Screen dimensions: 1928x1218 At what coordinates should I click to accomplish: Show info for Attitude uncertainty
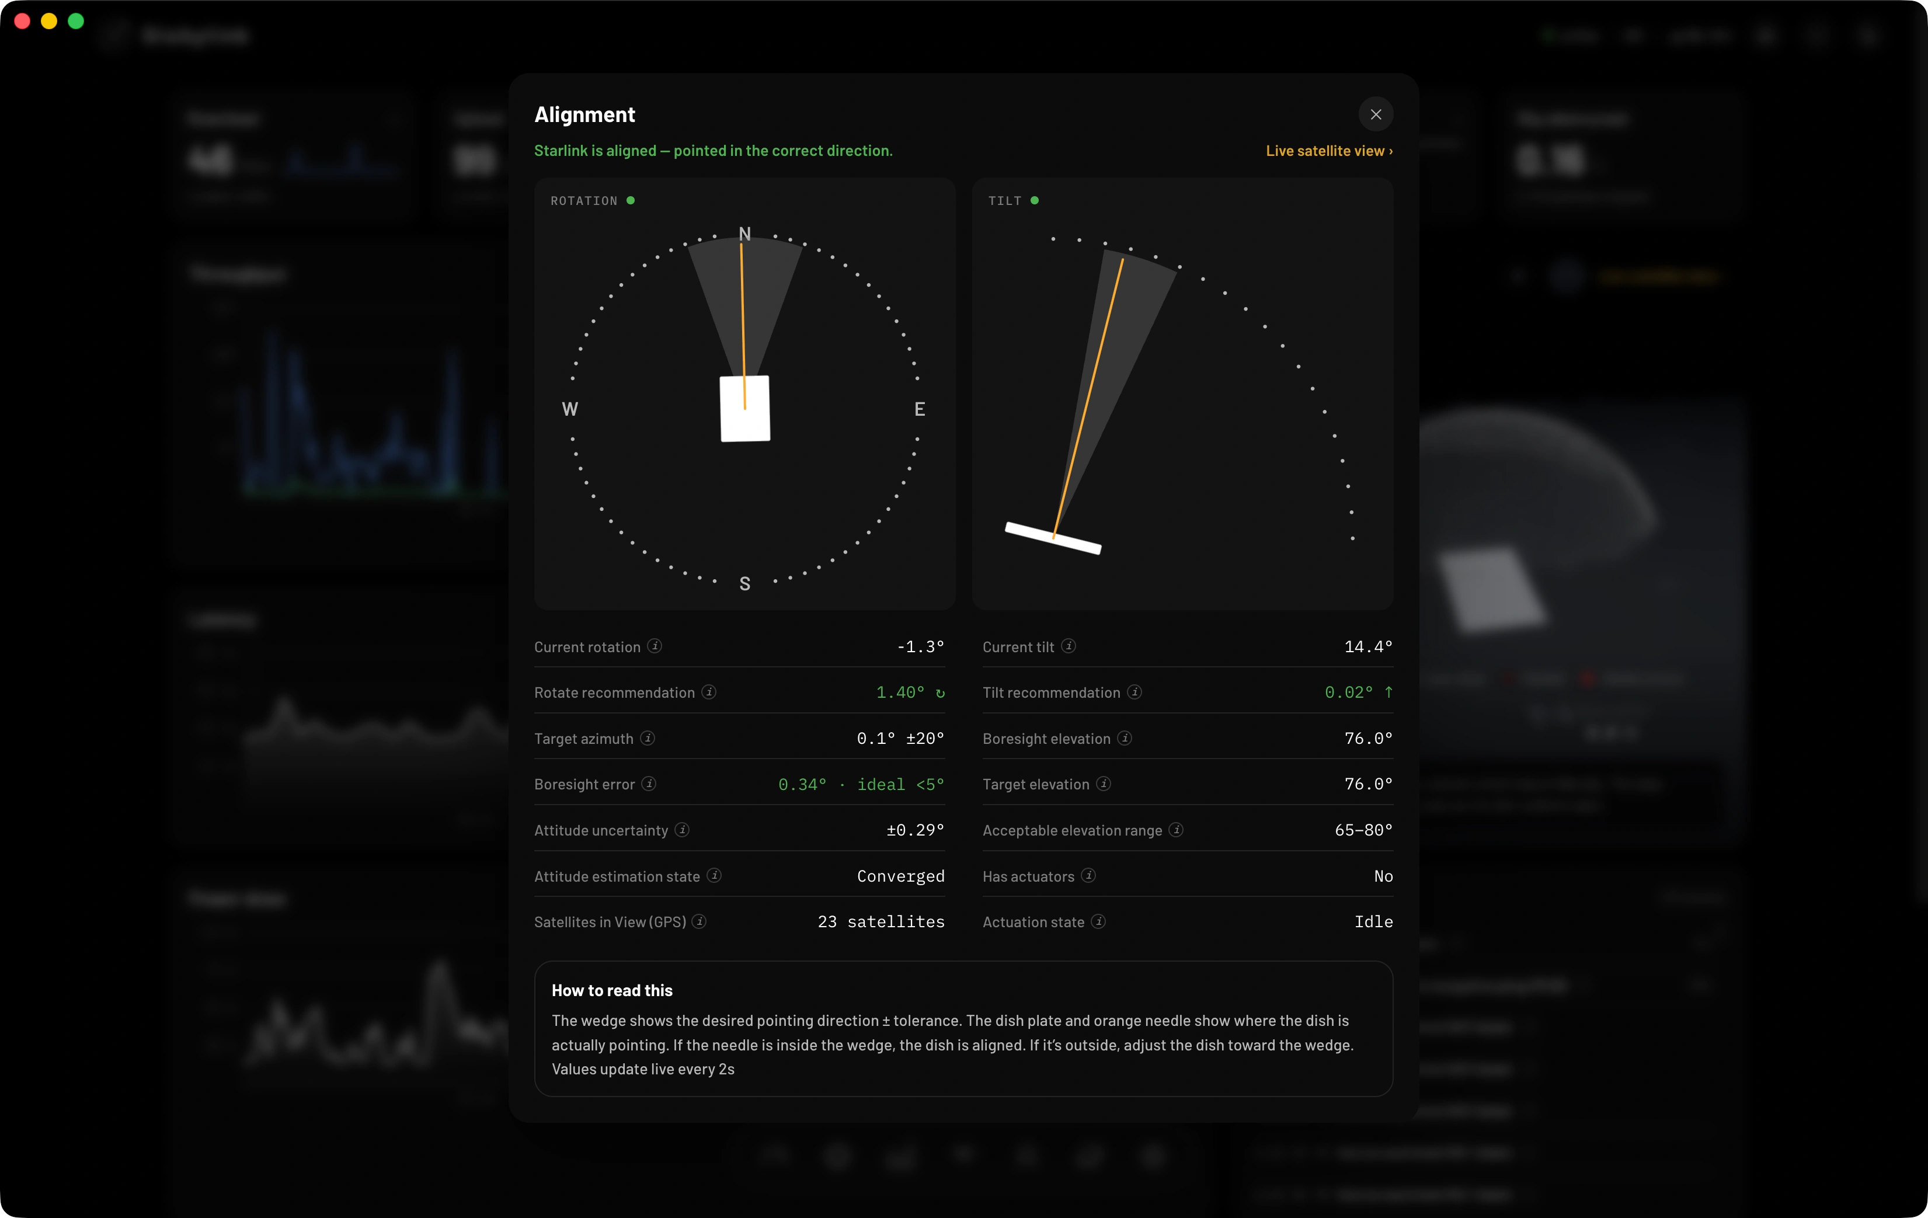[x=682, y=829]
